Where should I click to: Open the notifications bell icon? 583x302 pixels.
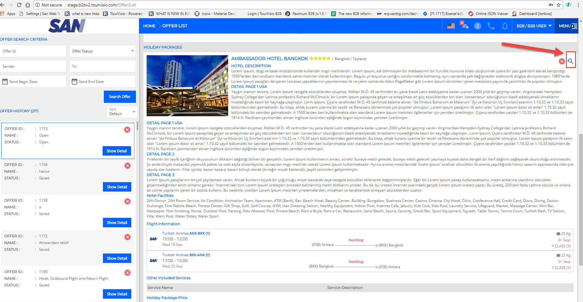505,26
